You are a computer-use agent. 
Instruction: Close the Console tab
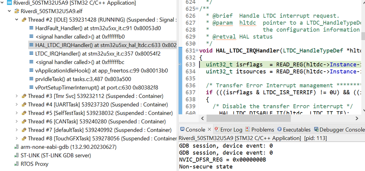pyautogui.click(x=209, y=129)
